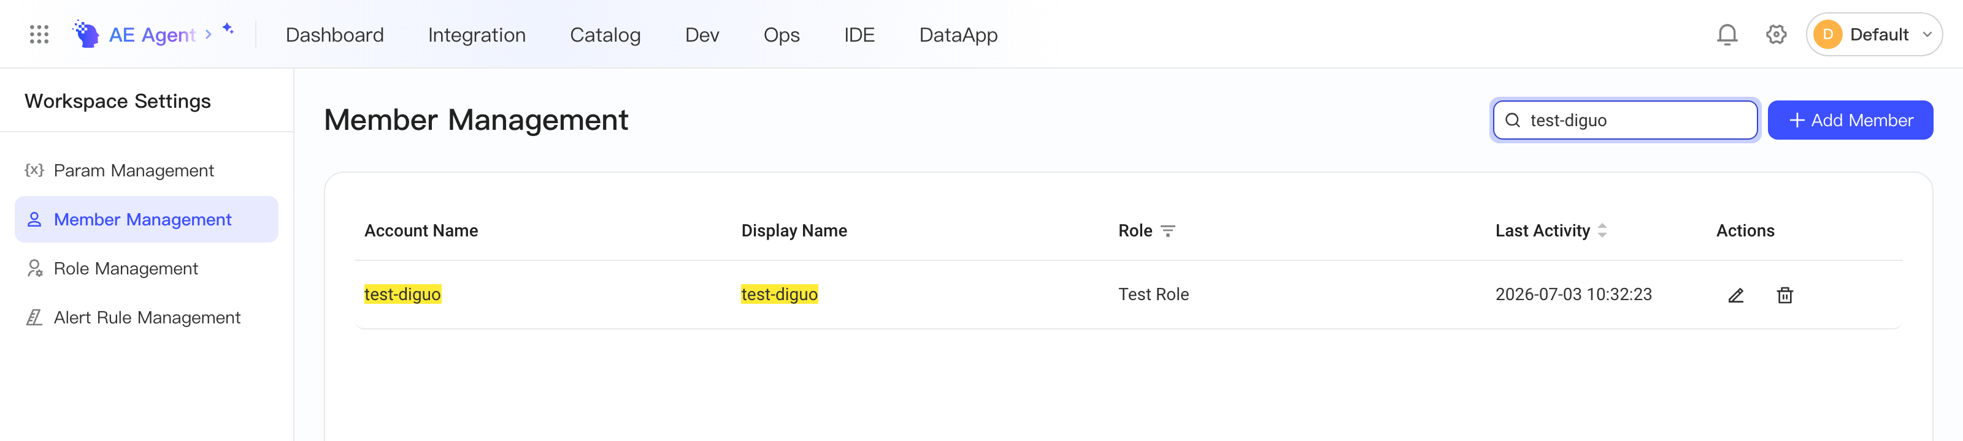Click the Display Name column header
The width and height of the screenshot is (1963, 441).
pos(793,230)
